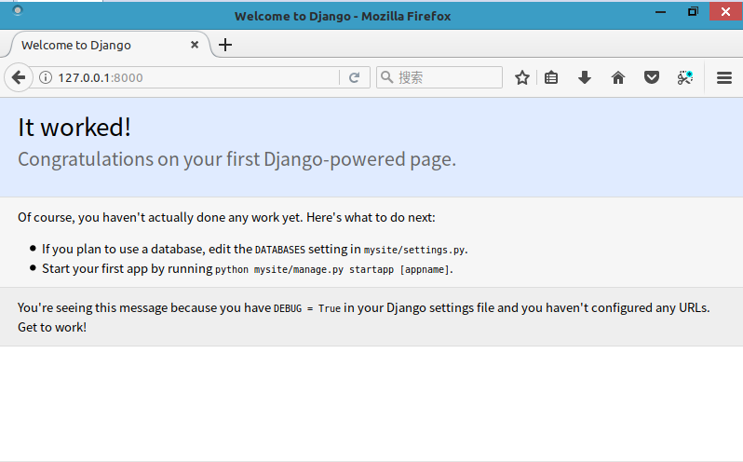Click the window title 'Welcome to Django - Mozilla Firefox'

click(343, 16)
